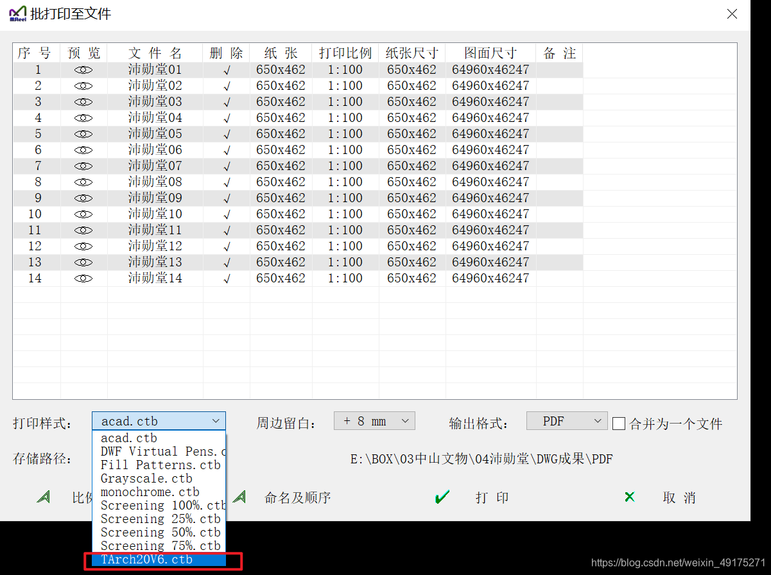The height and width of the screenshot is (575, 771).
Task: Preview file 沛勋堂11 via eye icon
Action: click(83, 230)
